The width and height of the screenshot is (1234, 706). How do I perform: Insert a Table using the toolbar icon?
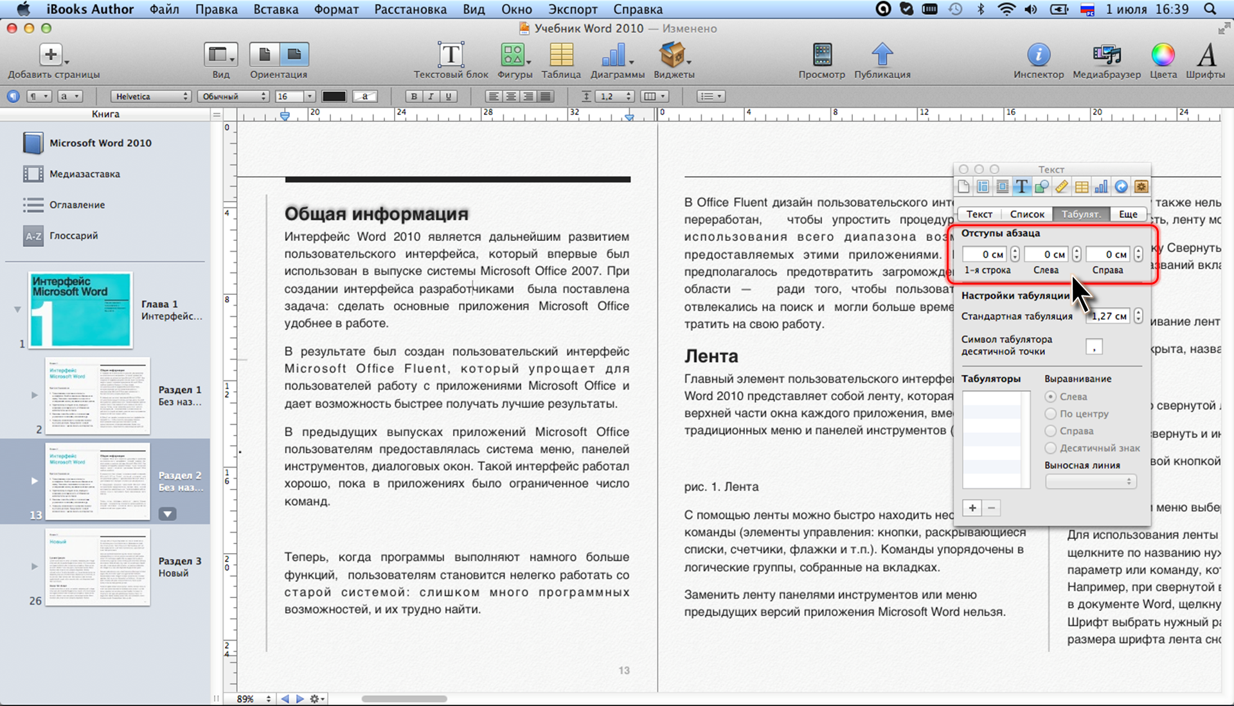(561, 55)
